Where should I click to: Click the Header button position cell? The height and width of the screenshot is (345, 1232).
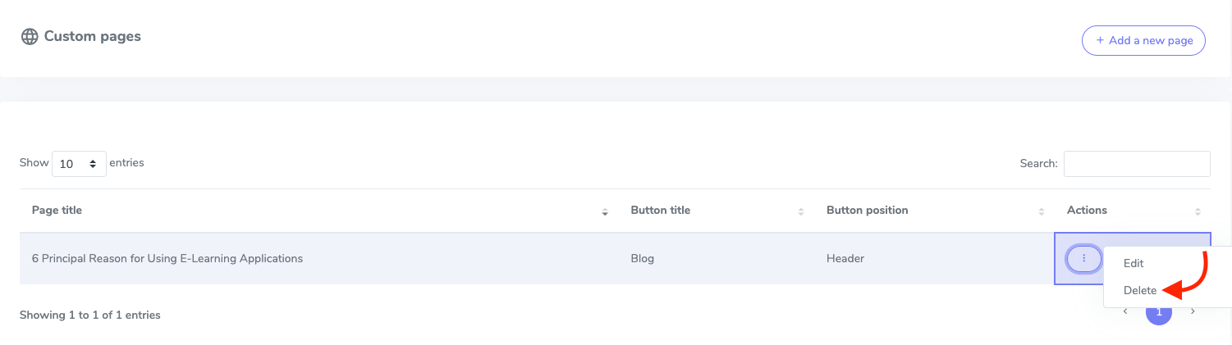845,259
